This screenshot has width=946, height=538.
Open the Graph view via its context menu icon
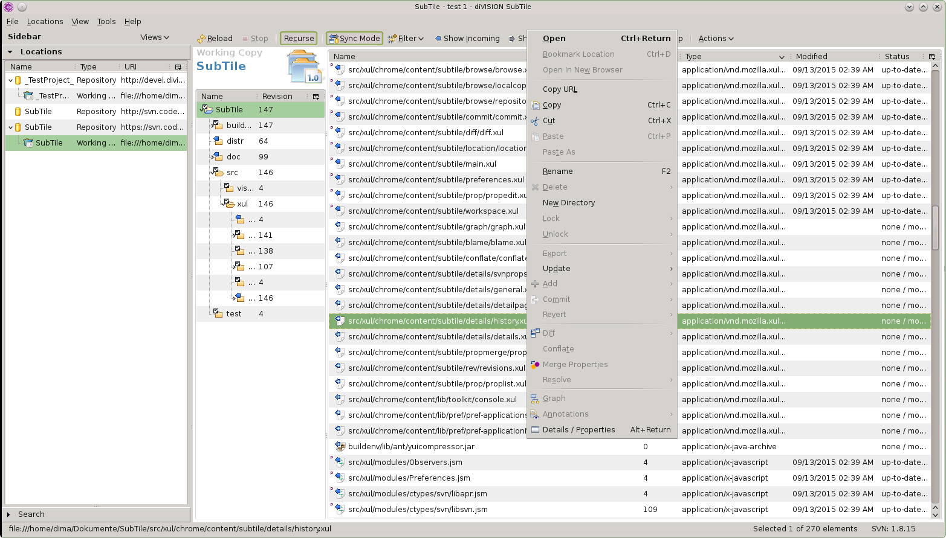point(535,399)
